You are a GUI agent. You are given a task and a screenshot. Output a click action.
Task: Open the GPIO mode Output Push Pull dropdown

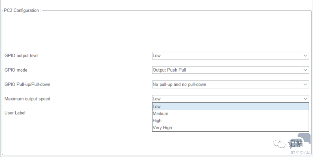coord(230,70)
